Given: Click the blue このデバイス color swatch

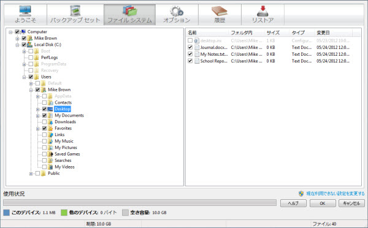Looking at the screenshot, I should (x=7, y=213).
